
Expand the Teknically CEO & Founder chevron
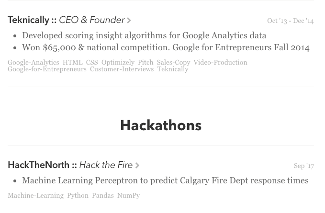129,20
